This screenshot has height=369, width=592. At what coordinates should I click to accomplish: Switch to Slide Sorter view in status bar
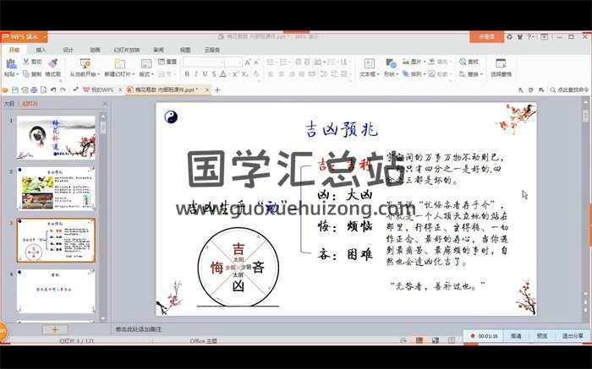point(436,340)
